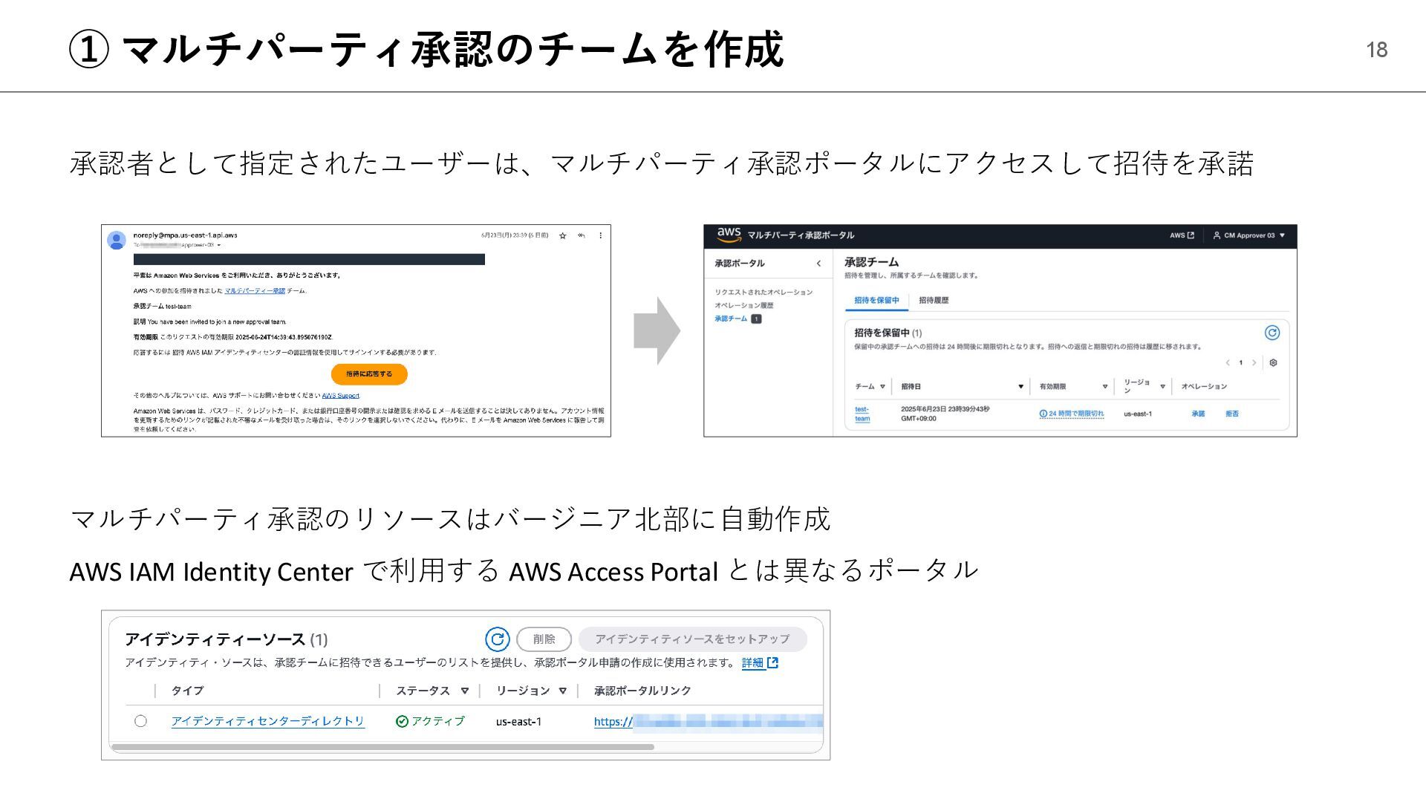
Task: Open invitation table preferences gear
Action: click(x=1273, y=363)
